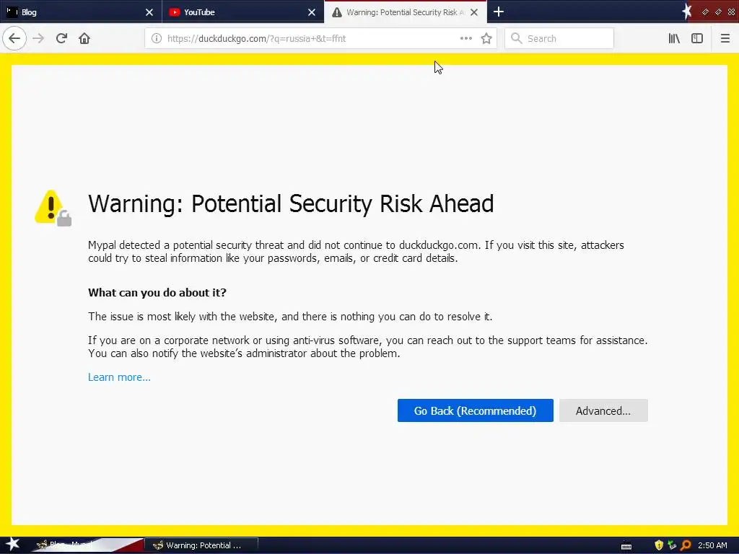739x554 pixels.
Task: Close the YouTube tab
Action: click(x=312, y=12)
